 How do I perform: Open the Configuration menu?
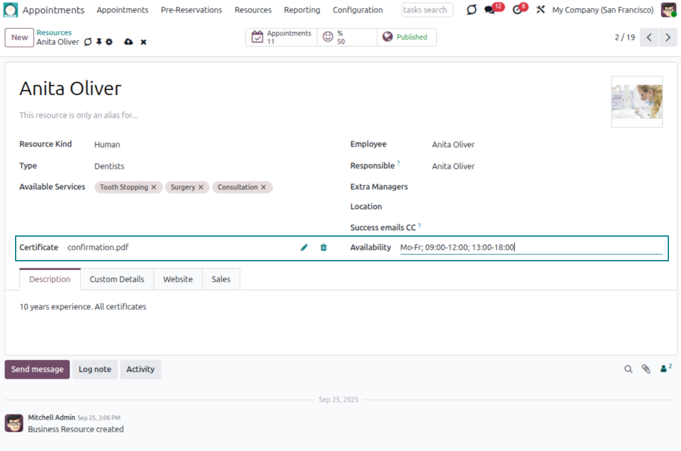tap(357, 10)
